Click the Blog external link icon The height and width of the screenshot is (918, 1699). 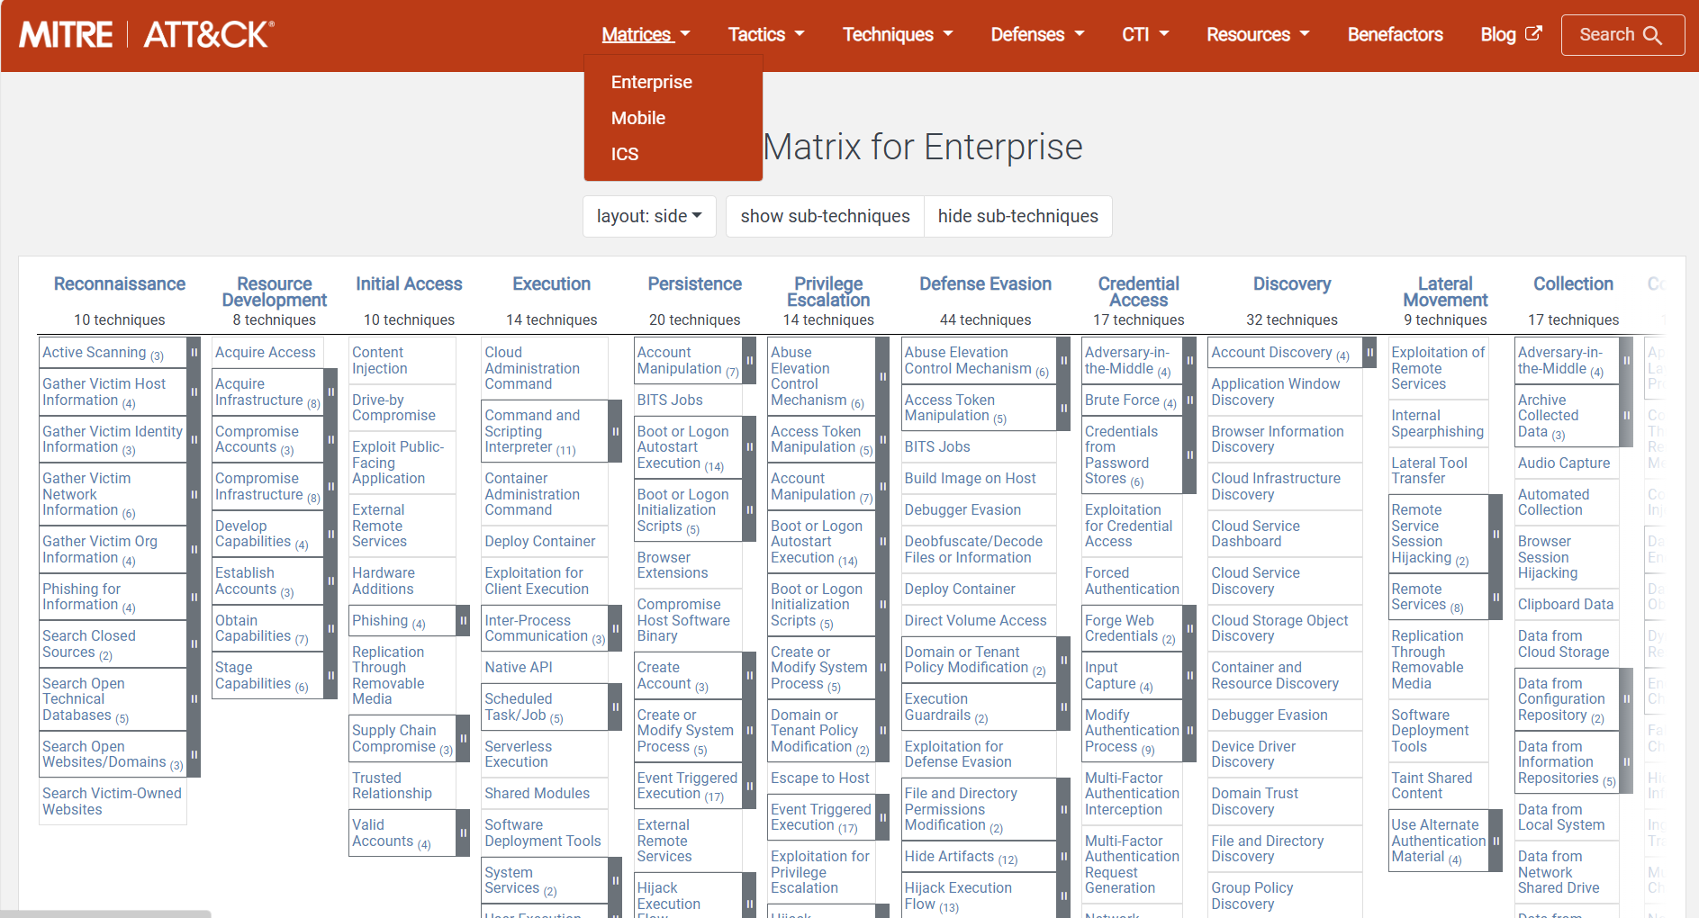1533,33
